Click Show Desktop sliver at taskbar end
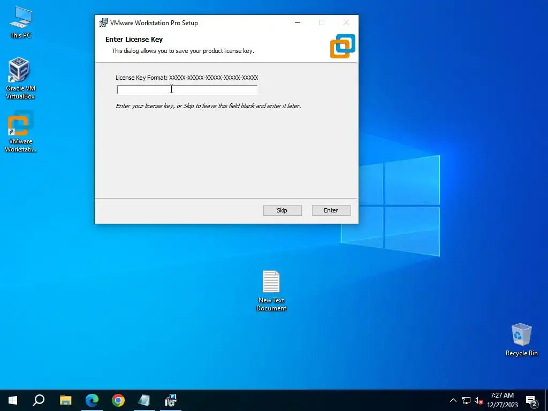 [546, 400]
